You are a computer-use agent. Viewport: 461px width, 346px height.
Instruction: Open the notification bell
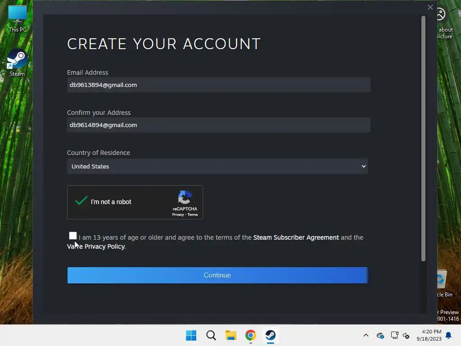click(x=448, y=335)
